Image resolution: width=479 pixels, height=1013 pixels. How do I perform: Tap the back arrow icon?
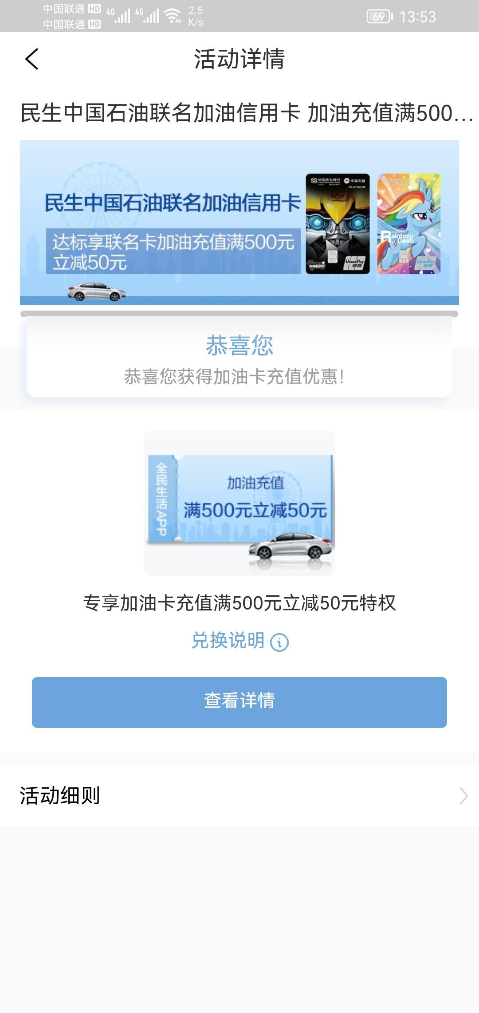tap(32, 59)
